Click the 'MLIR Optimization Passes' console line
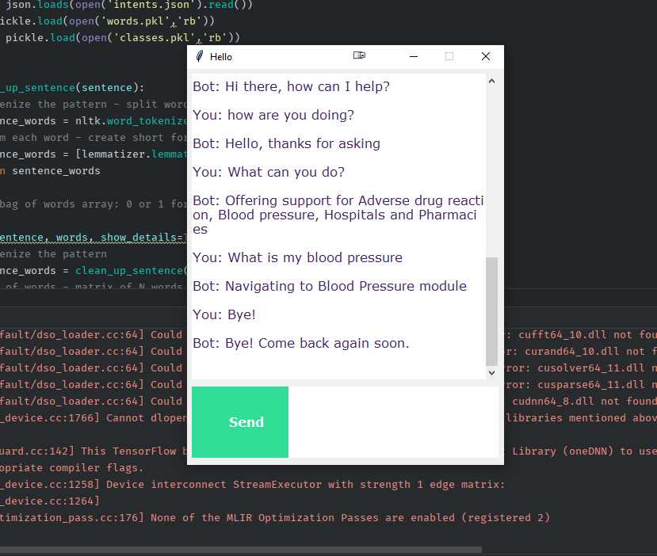 [275, 517]
